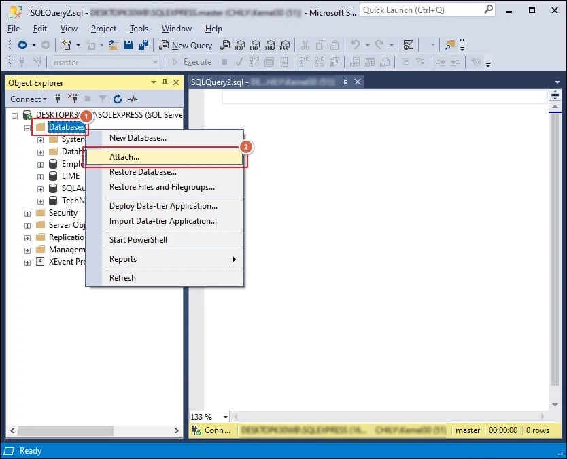The width and height of the screenshot is (567, 459).
Task: Click the Parse checkmark icon
Action: 239,62
